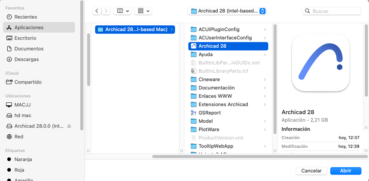This screenshot has height=181, width=369.
Task: Select Compartido under iCloud
Action: tap(39, 82)
